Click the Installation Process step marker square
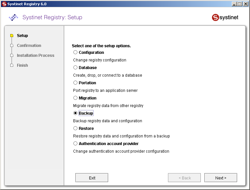The width and height of the screenshot is (250, 190). point(12,56)
